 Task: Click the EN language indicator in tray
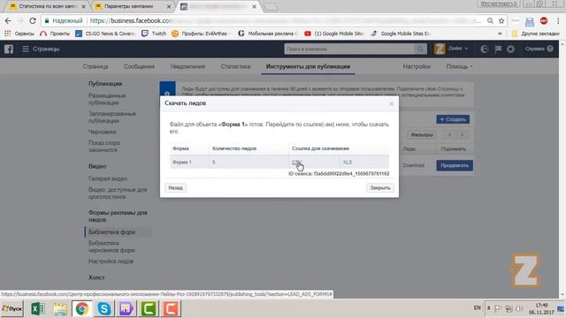(x=478, y=308)
